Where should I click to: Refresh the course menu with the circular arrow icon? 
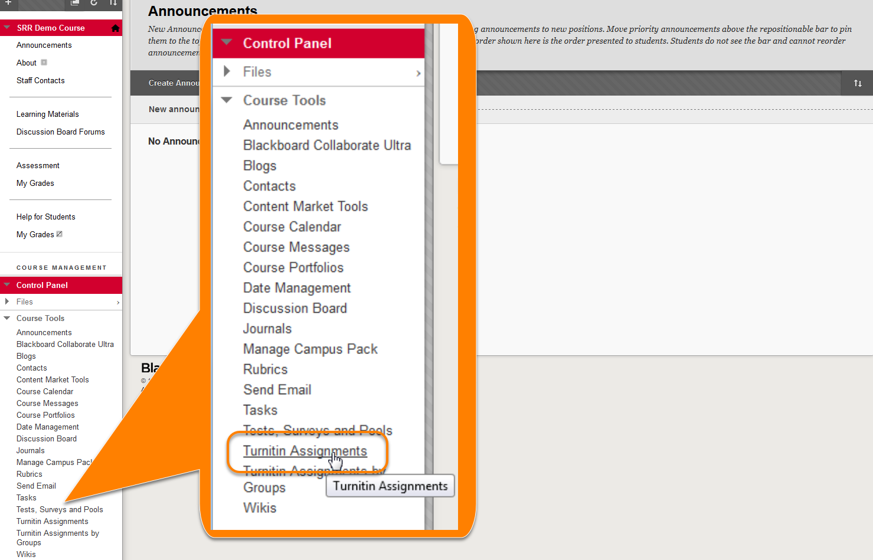coord(94,2)
